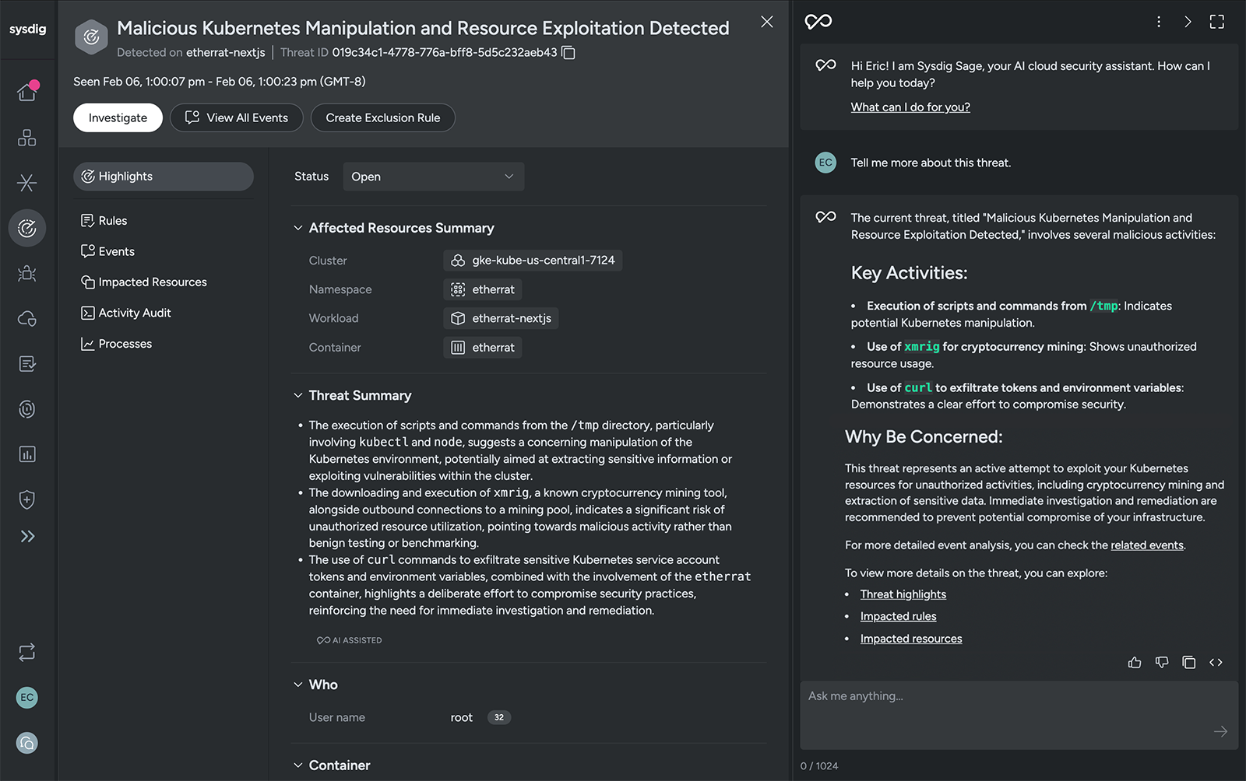Click the thumbs down feedback icon

(x=1162, y=663)
